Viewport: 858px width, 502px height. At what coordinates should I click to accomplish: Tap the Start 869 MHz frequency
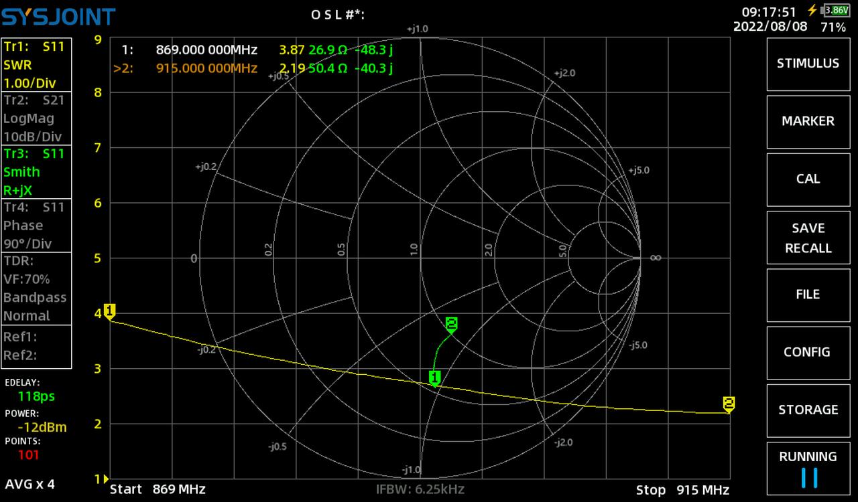(x=158, y=489)
